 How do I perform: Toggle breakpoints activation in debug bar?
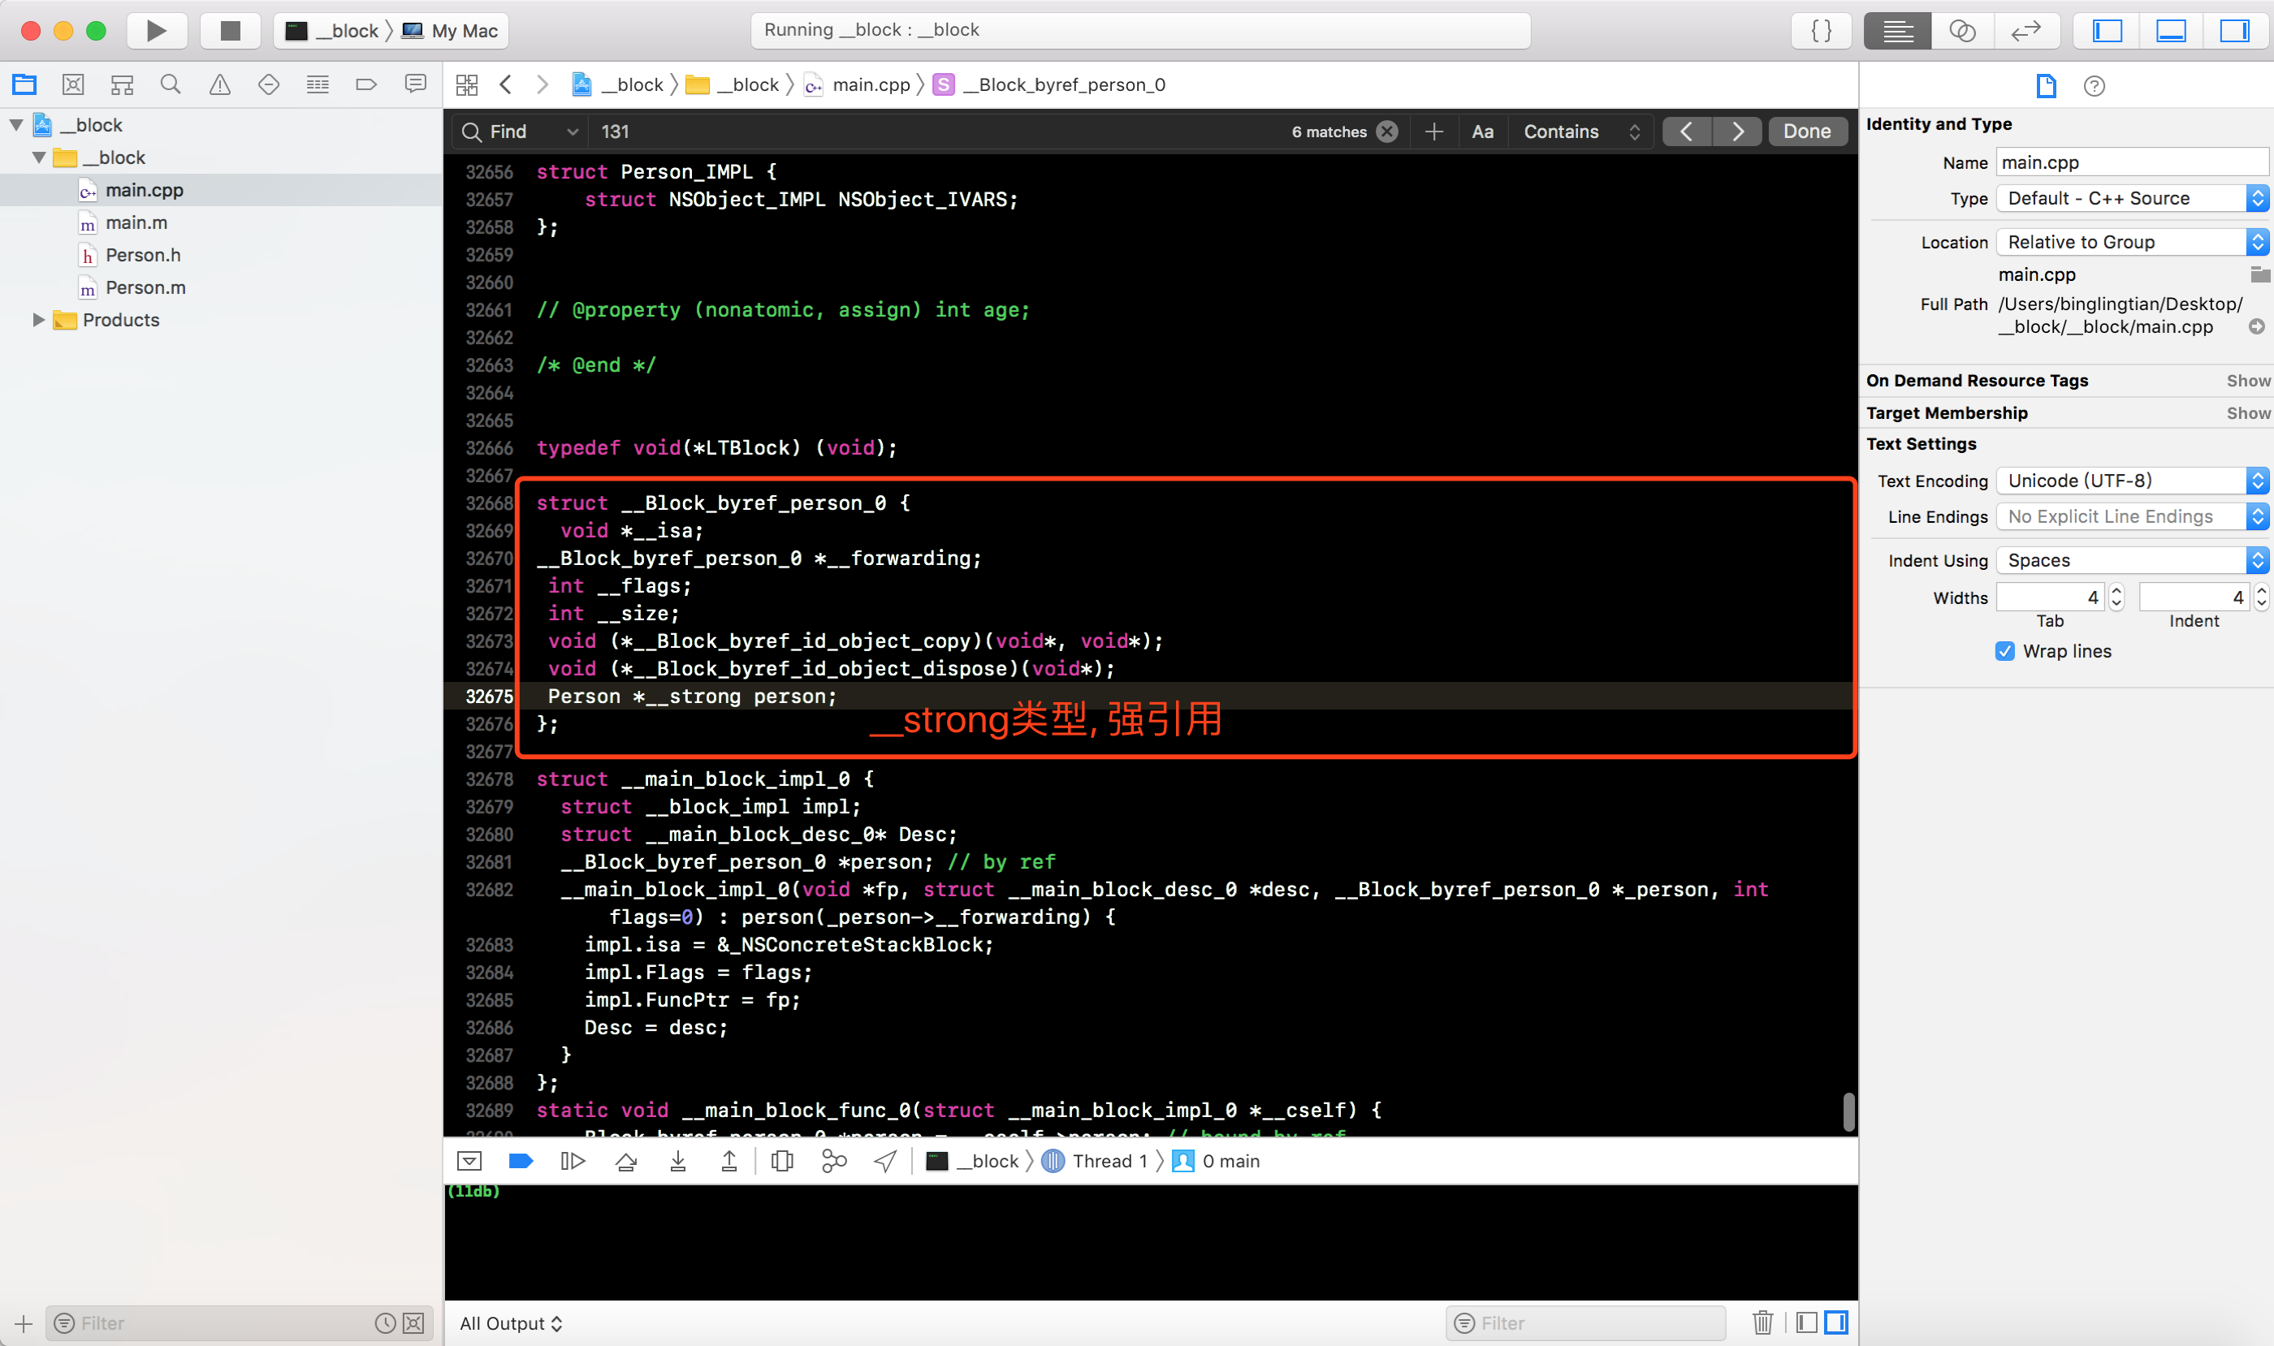click(x=521, y=1161)
